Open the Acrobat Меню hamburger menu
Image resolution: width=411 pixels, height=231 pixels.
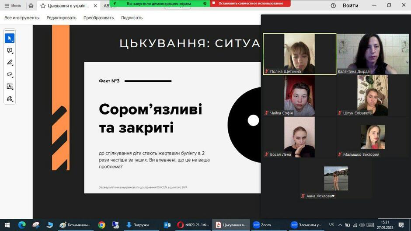point(13,6)
